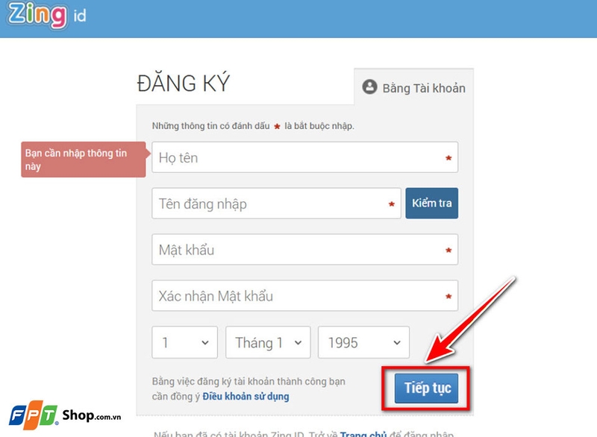Click the ĐĂNG KÝ heading text
The height and width of the screenshot is (437, 597).
pyautogui.click(x=184, y=83)
